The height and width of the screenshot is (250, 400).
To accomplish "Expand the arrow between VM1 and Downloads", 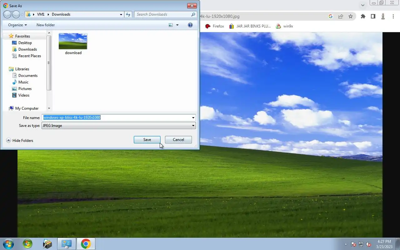I will [x=48, y=14].
